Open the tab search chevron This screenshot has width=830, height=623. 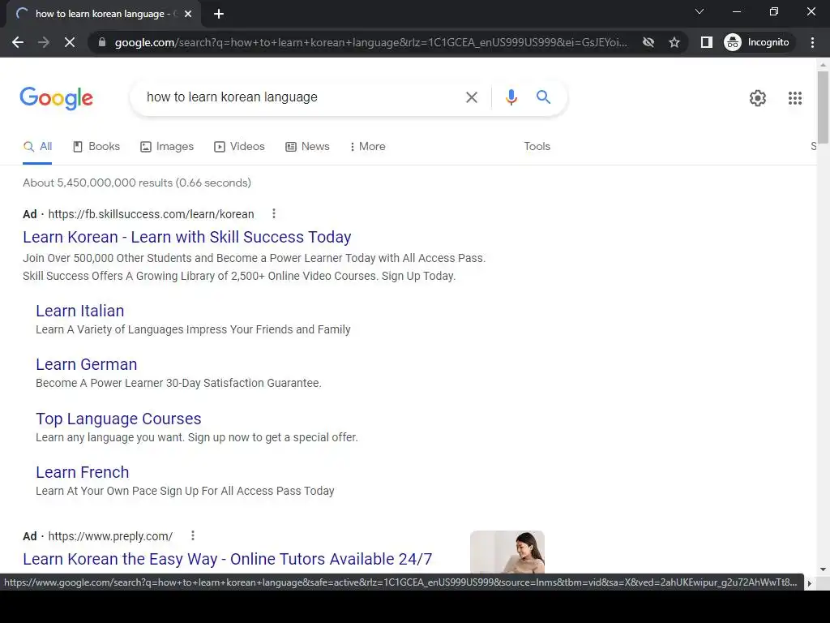coord(700,11)
